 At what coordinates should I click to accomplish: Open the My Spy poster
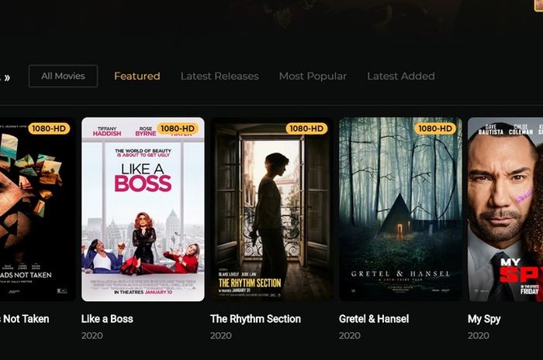[x=505, y=209]
